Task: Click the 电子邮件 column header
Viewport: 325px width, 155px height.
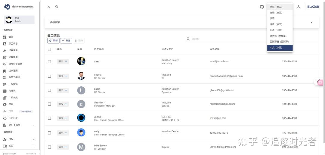Action: point(214,49)
